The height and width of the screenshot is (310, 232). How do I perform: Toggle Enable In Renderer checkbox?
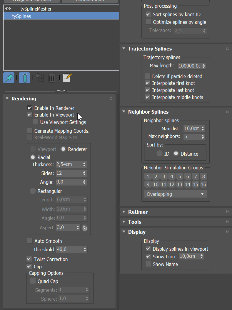(x=30, y=108)
